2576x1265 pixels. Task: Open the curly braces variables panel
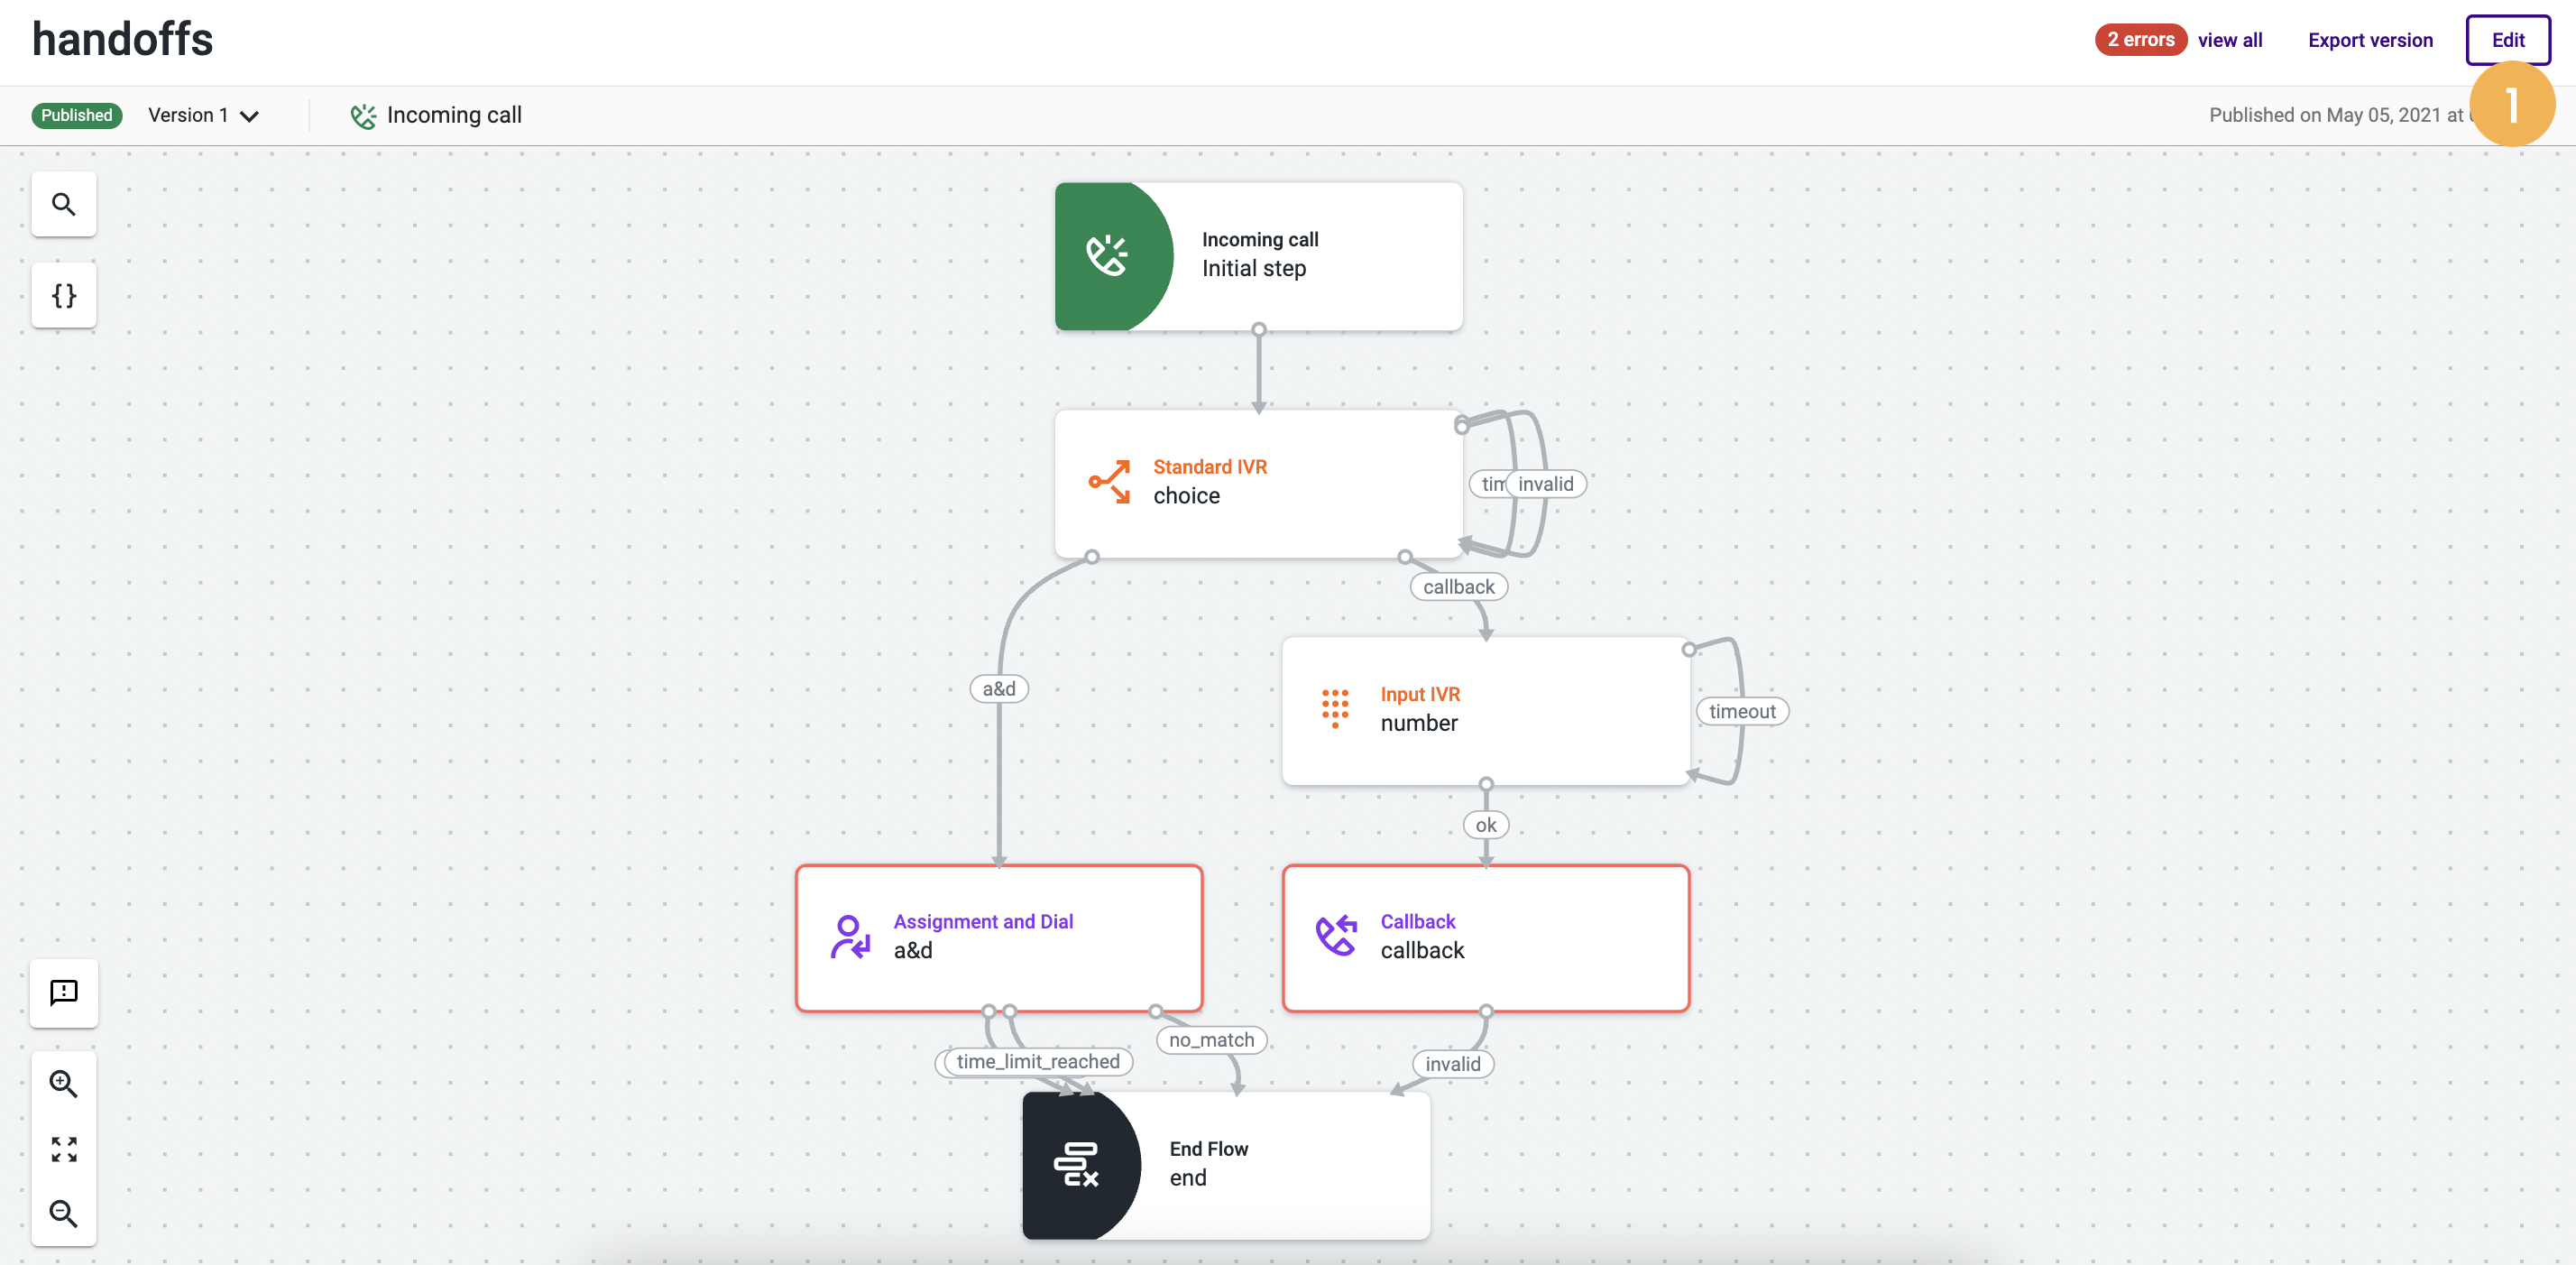(64, 295)
